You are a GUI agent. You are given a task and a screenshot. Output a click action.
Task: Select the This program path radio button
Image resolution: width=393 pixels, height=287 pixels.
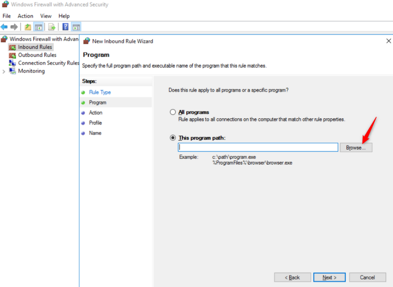pos(173,138)
